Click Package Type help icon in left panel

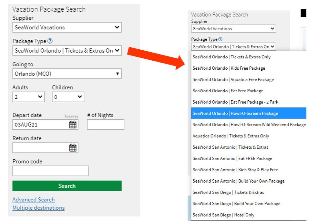pyautogui.click(x=50, y=41)
